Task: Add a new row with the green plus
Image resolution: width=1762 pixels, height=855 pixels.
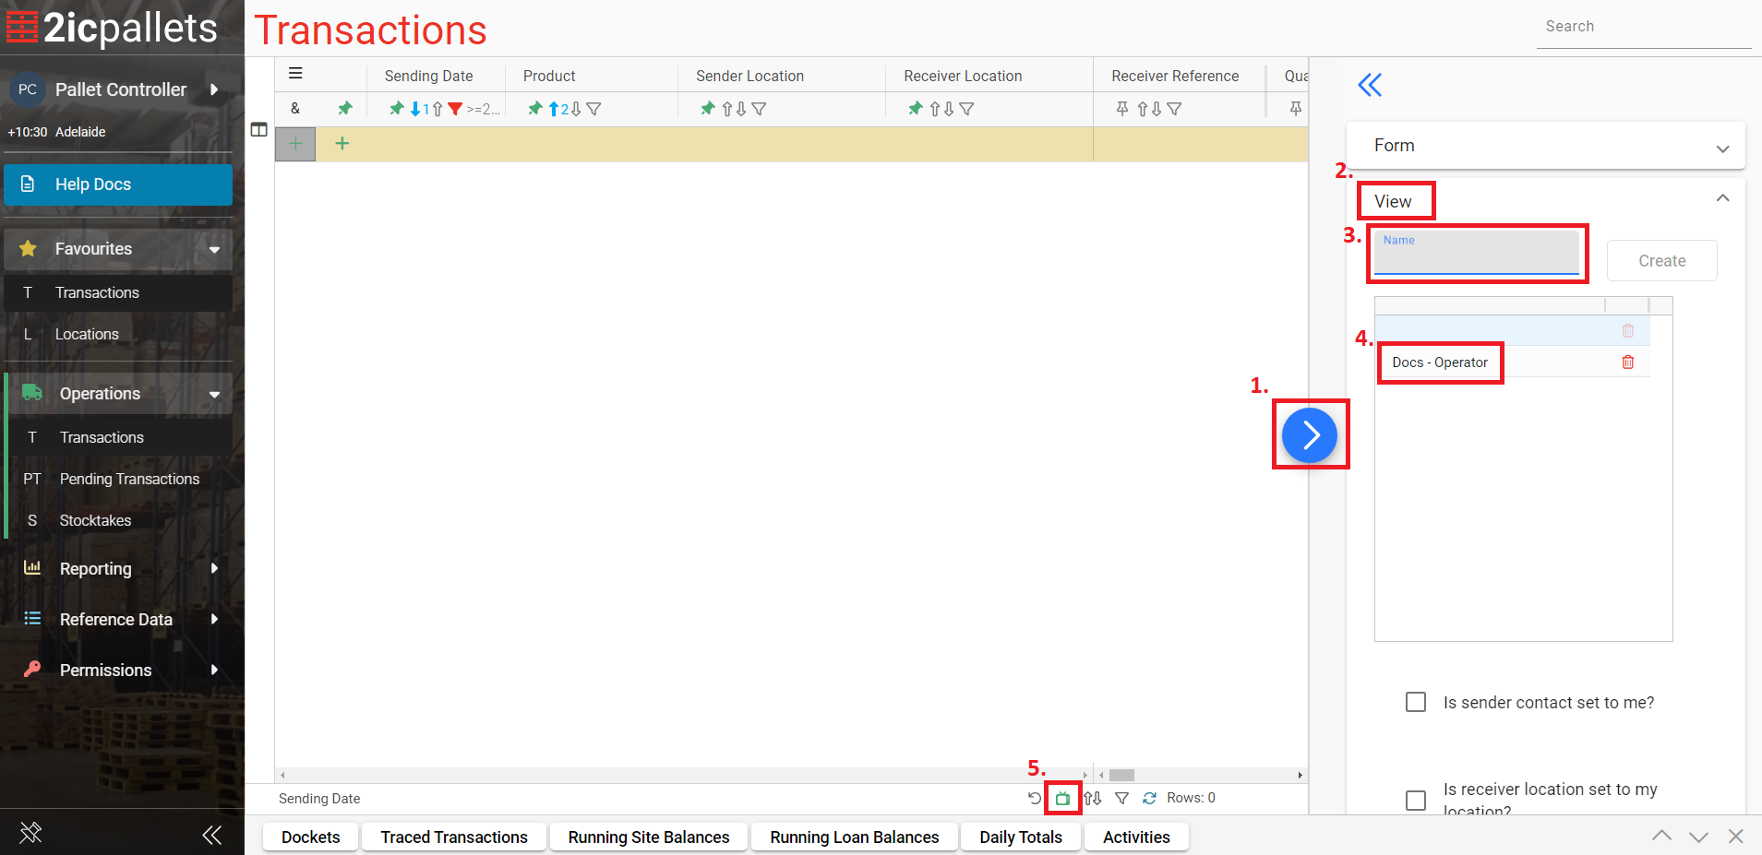Action: click(x=342, y=143)
